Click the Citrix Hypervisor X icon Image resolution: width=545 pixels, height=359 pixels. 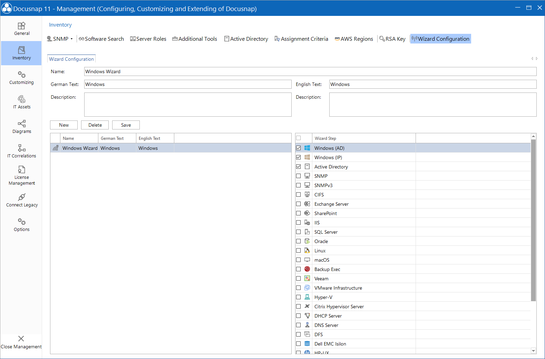click(x=307, y=307)
